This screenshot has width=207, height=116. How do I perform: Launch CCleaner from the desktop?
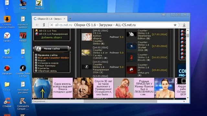[7, 102]
